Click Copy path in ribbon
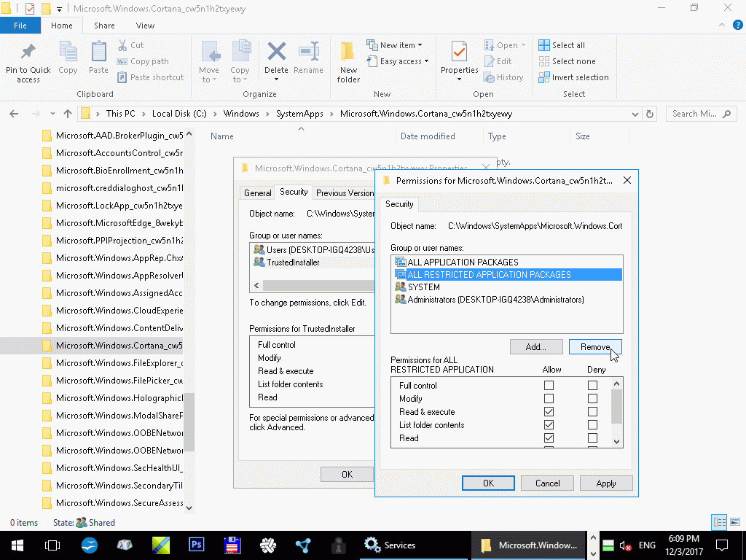 pyautogui.click(x=143, y=61)
